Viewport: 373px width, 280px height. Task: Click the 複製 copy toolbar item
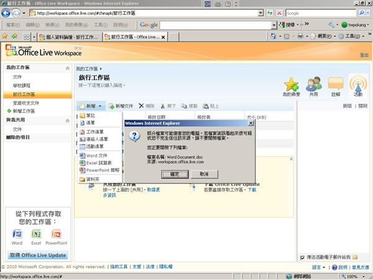[x=190, y=106]
